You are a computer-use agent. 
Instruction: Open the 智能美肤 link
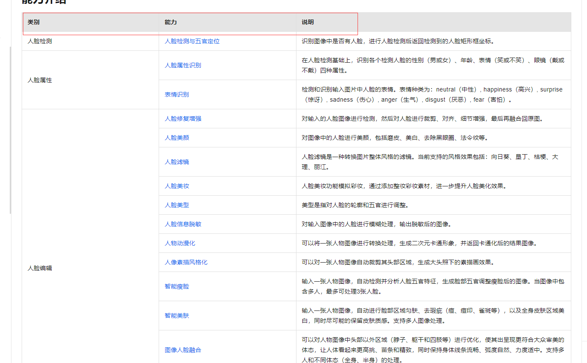(x=177, y=316)
